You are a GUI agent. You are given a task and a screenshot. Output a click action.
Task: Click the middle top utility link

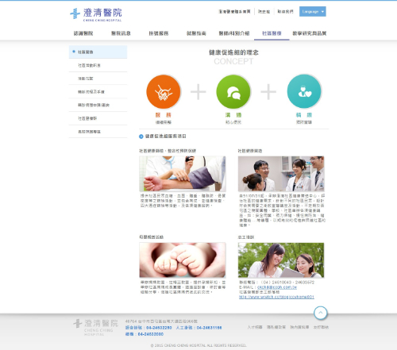tap(264, 12)
